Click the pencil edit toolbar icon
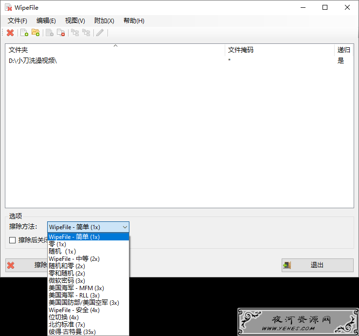Screen dimensions: 359x336 100,33
